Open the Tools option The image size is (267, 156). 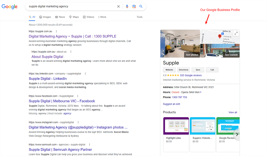click(x=139, y=17)
